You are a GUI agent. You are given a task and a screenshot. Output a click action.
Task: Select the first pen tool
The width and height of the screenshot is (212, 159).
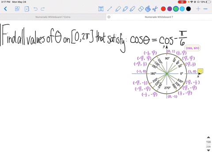tap(118, 9)
